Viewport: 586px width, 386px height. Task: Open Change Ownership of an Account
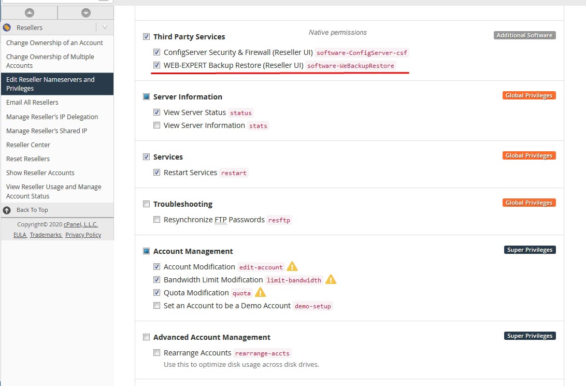54,42
